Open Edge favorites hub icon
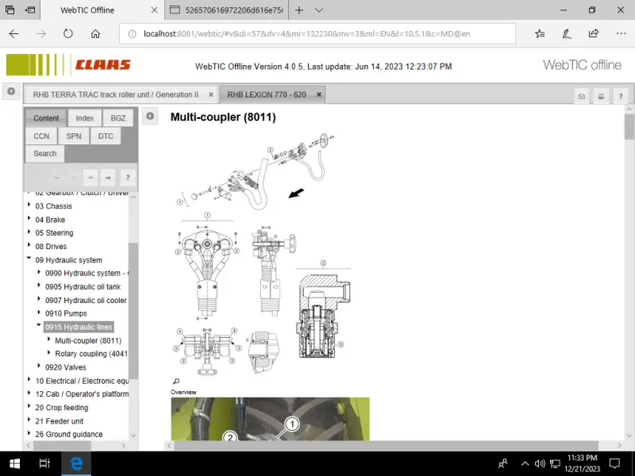The height and width of the screenshot is (476, 635). 540,34
